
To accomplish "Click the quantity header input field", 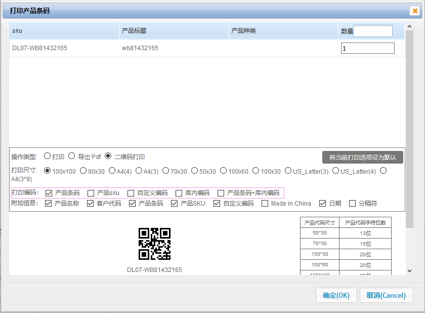I will (373, 31).
